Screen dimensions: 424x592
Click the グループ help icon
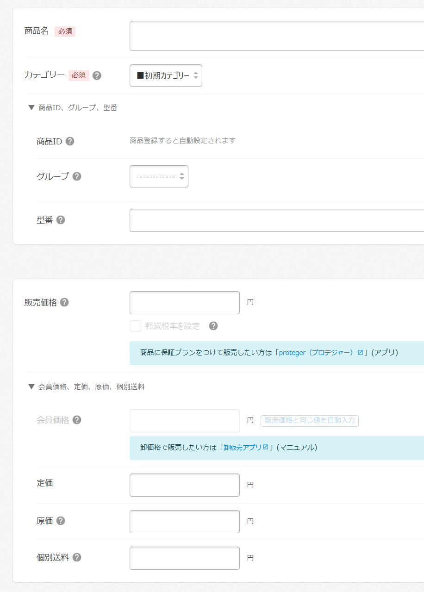click(x=77, y=176)
